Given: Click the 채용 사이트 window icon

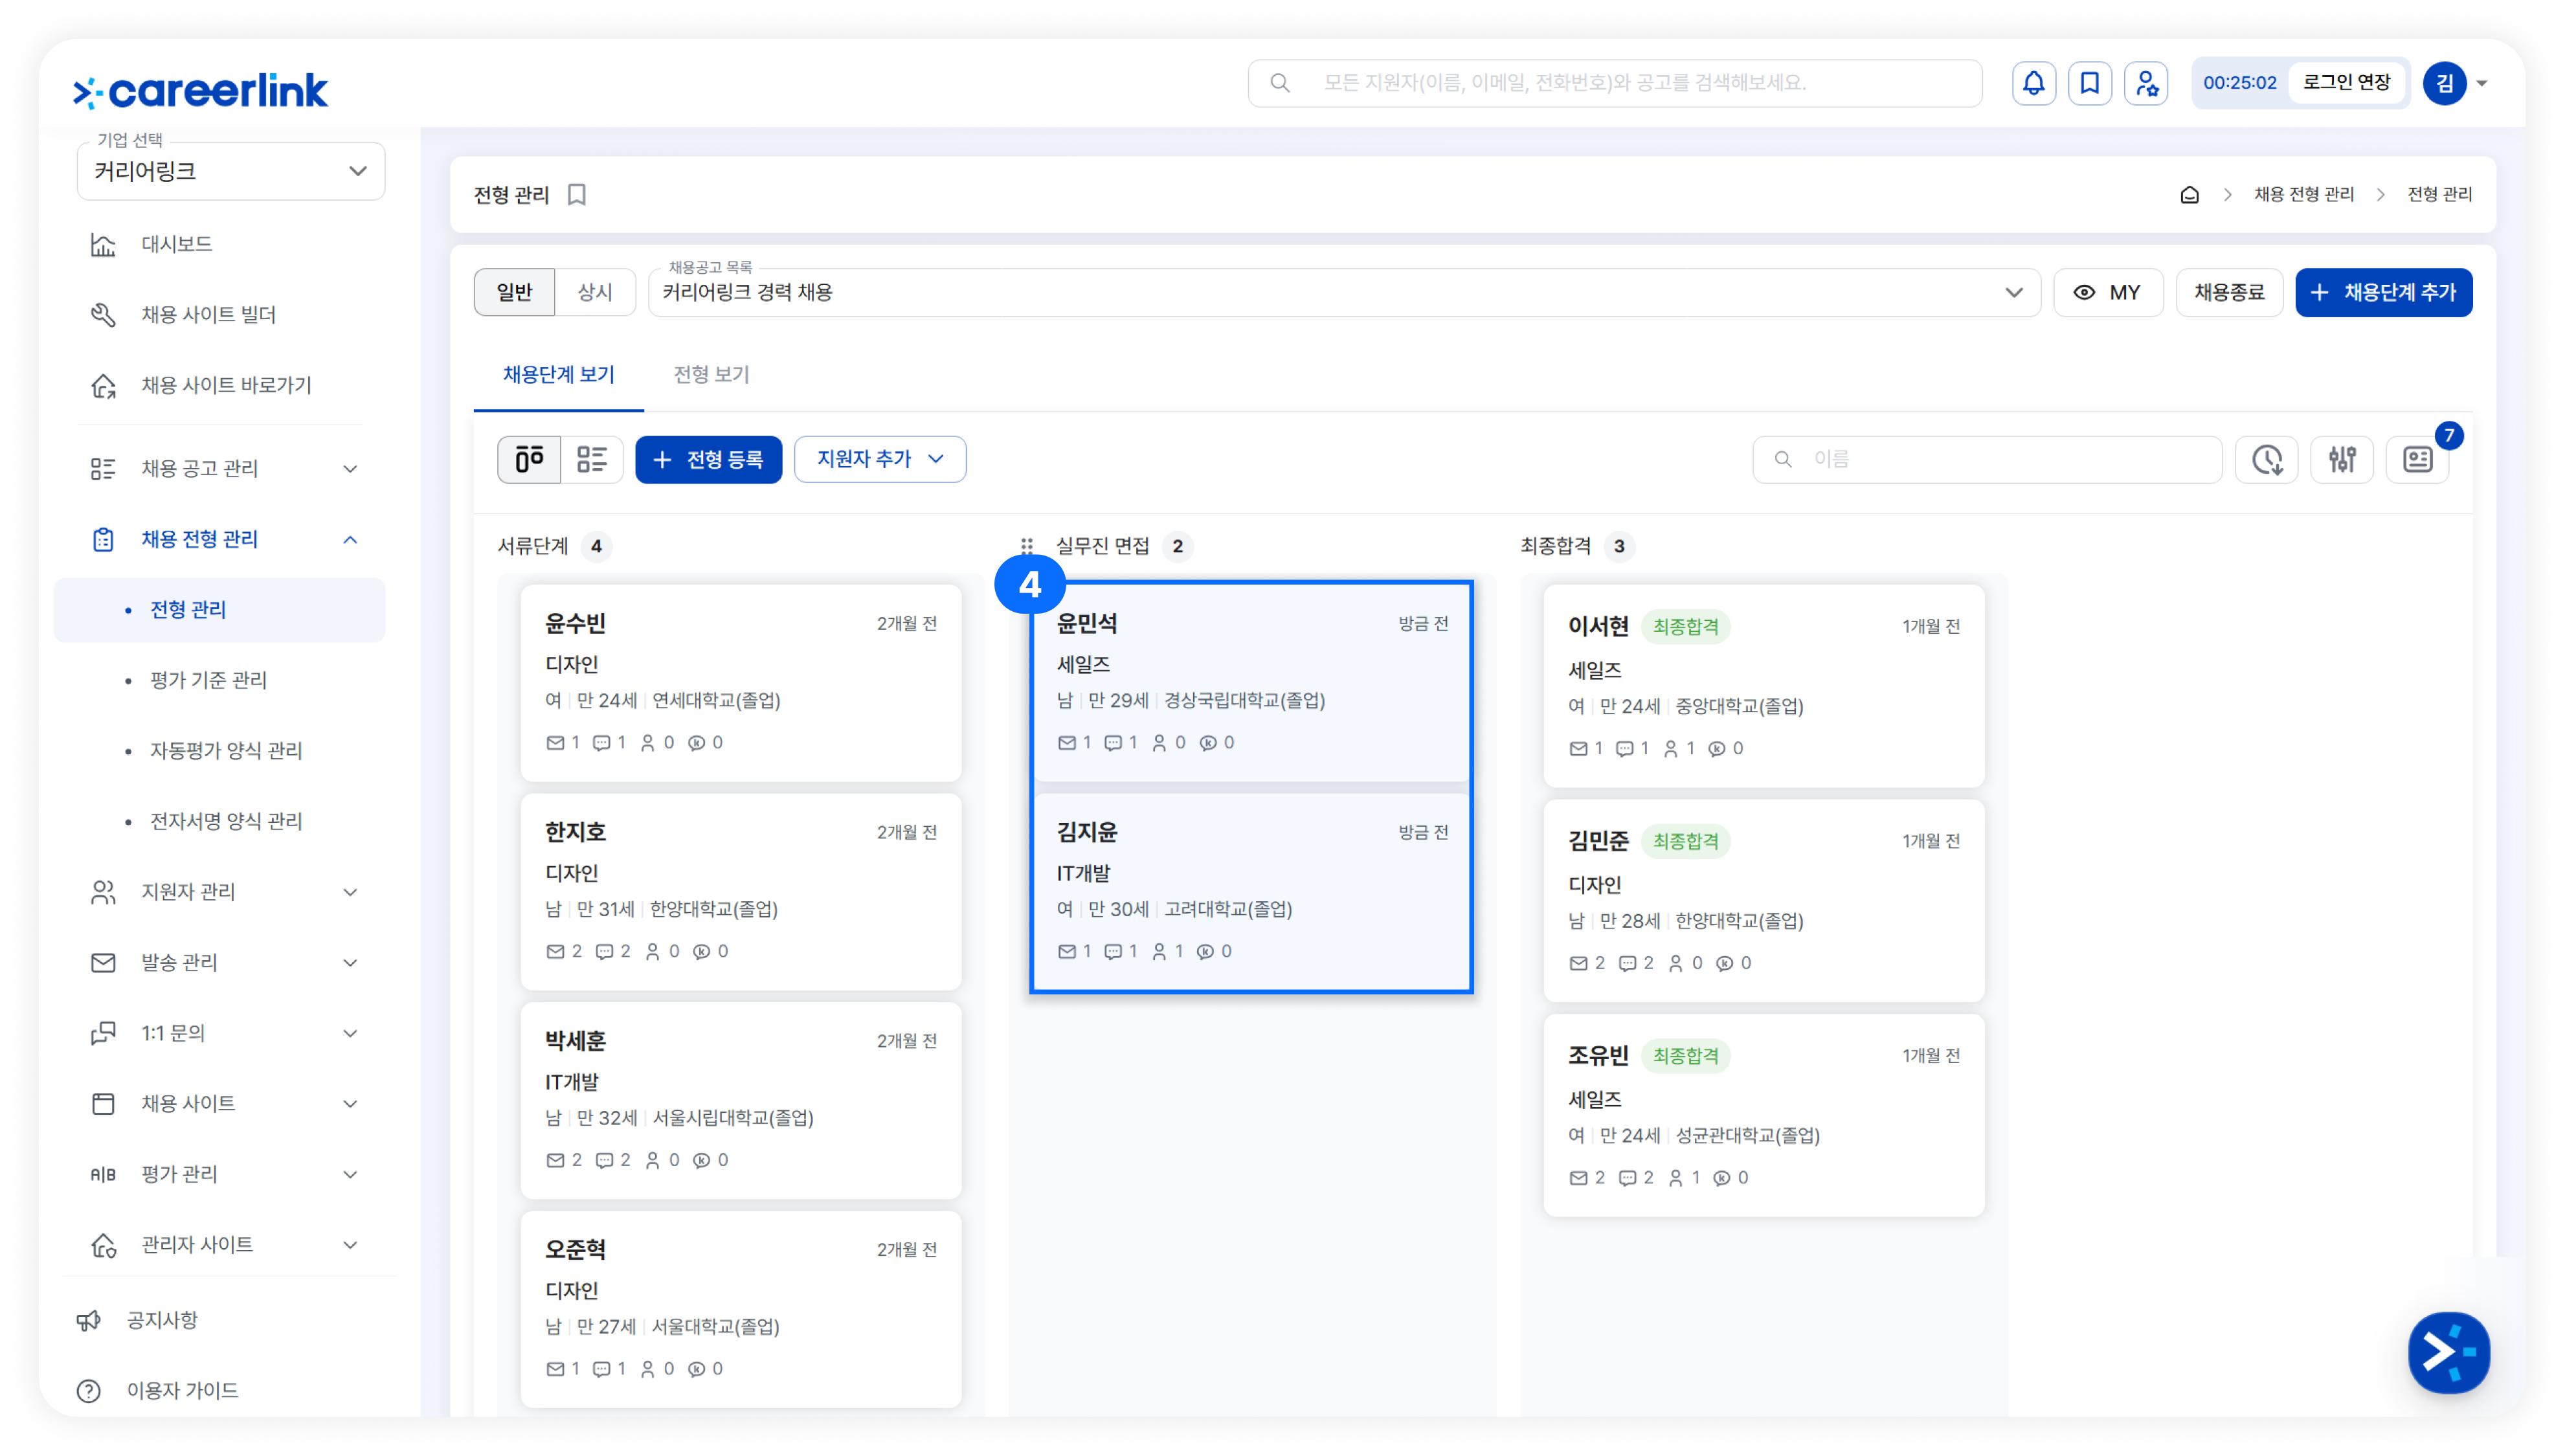Looking at the screenshot, I should click(x=103, y=1103).
